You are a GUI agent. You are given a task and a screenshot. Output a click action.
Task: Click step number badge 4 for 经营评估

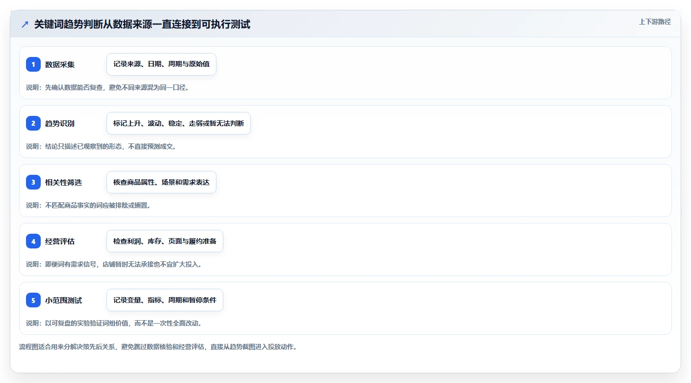click(33, 241)
